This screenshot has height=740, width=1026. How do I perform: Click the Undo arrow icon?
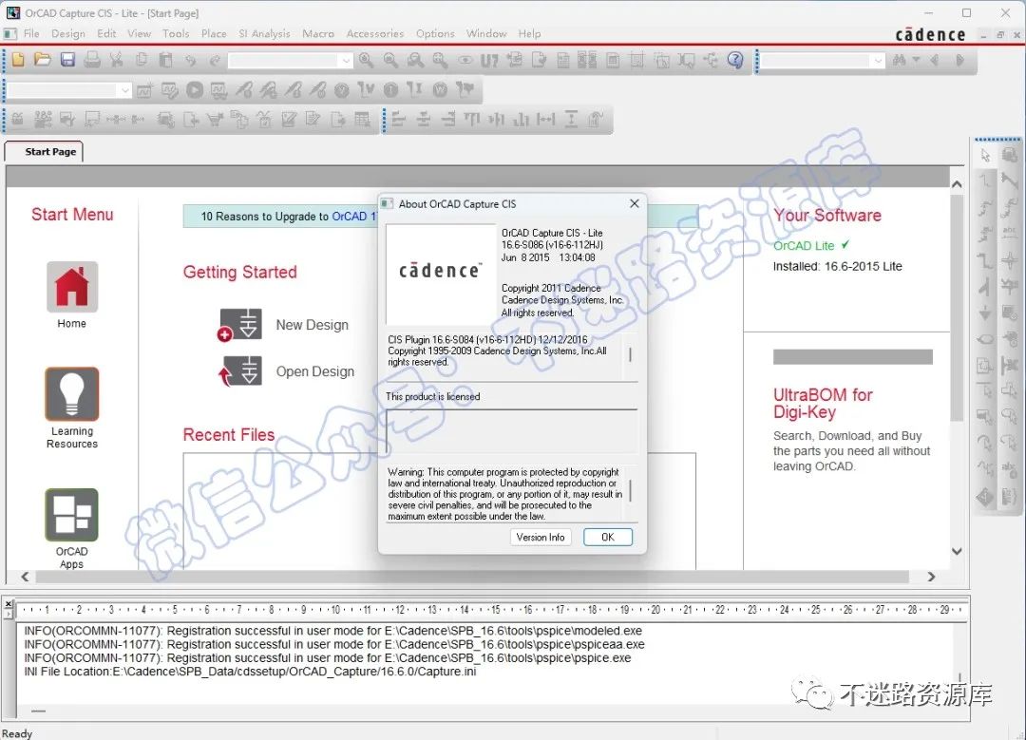(x=190, y=60)
